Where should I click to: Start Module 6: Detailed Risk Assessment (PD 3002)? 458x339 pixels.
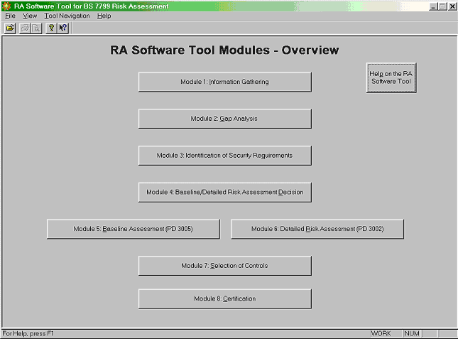pyautogui.click(x=317, y=229)
